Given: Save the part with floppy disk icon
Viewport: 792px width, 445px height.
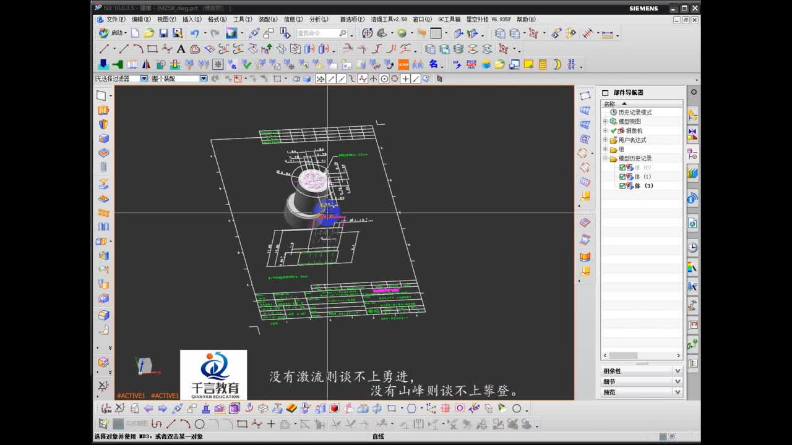Looking at the screenshot, I should (163, 33).
